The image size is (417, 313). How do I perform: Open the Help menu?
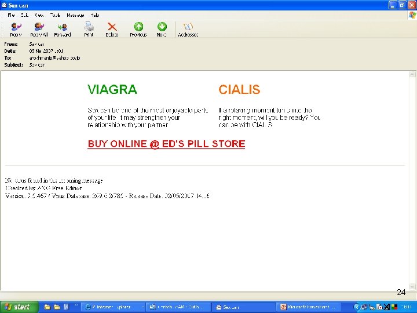(94, 15)
